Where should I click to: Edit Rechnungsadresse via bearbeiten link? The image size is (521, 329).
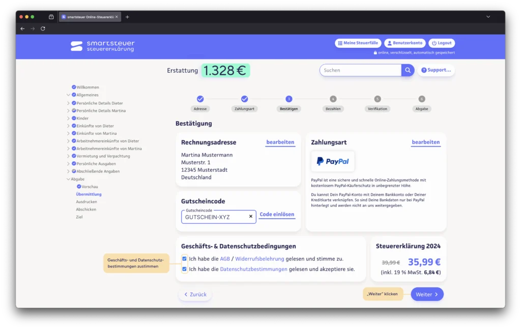(280, 142)
